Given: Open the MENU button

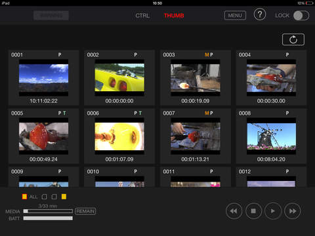Looking at the screenshot, I should click(235, 16).
